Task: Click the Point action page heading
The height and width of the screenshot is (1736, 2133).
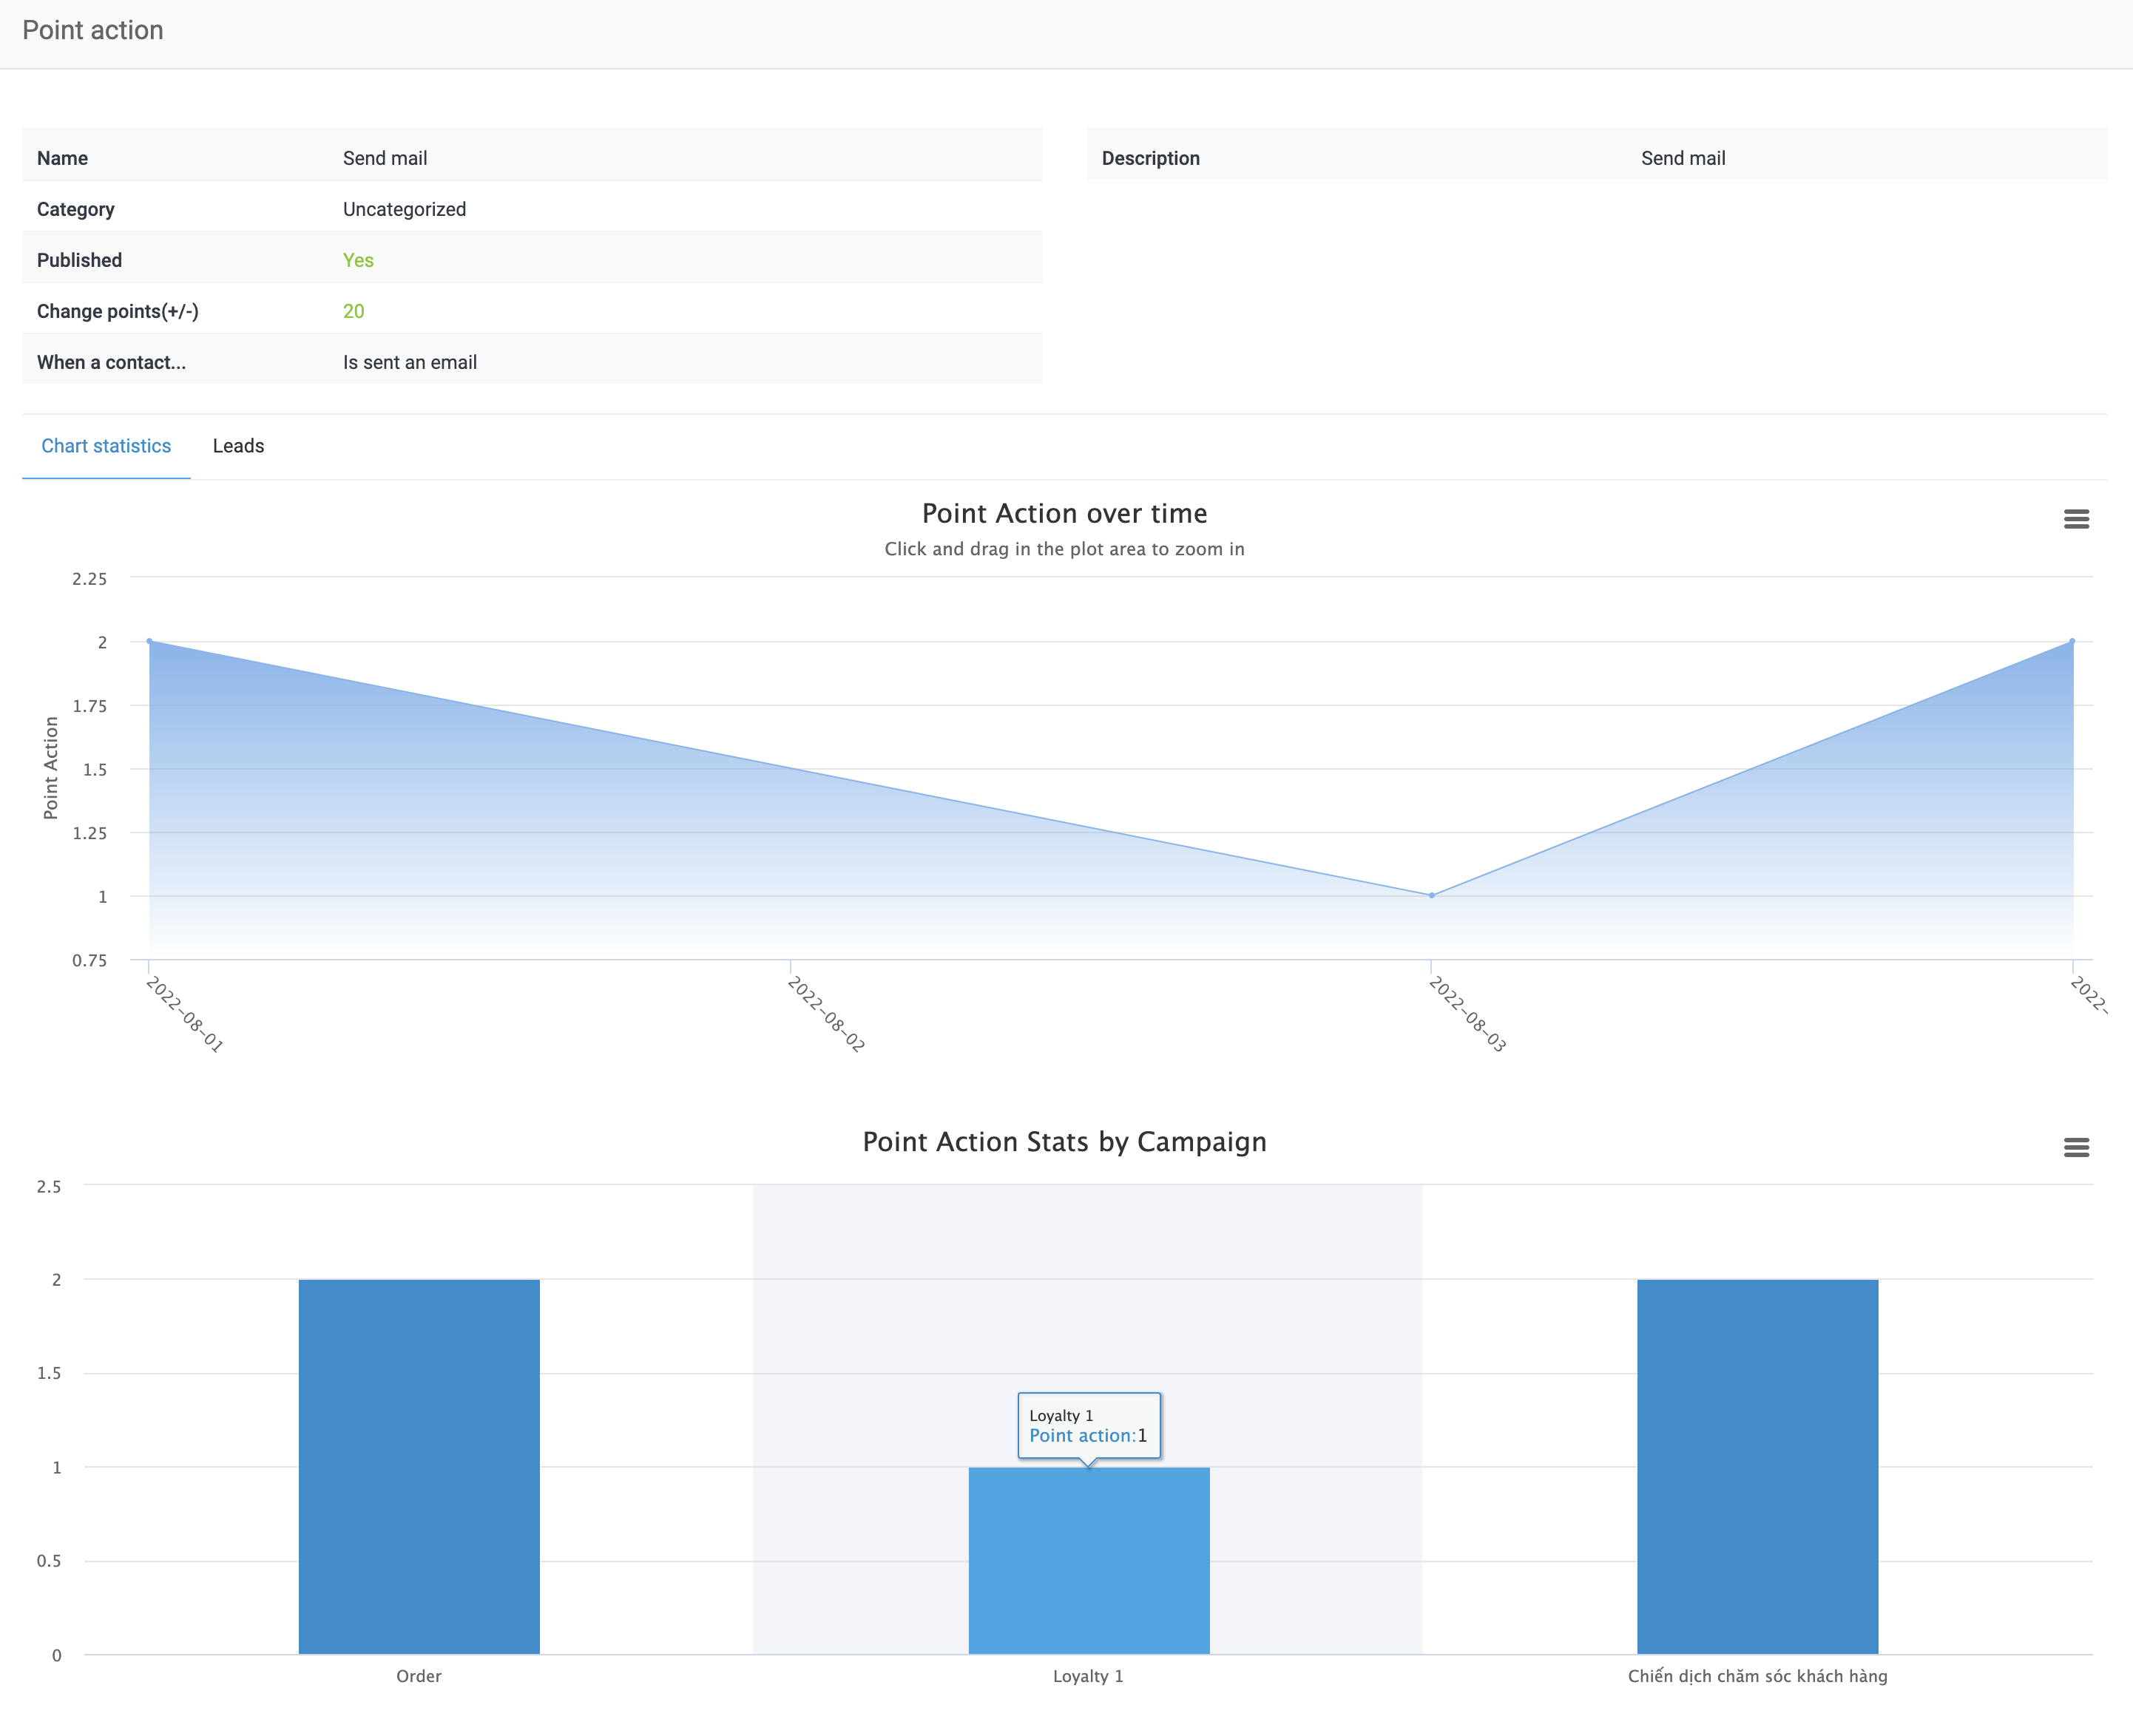Action: click(93, 30)
